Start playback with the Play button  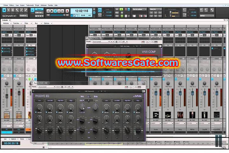coord(55,11)
